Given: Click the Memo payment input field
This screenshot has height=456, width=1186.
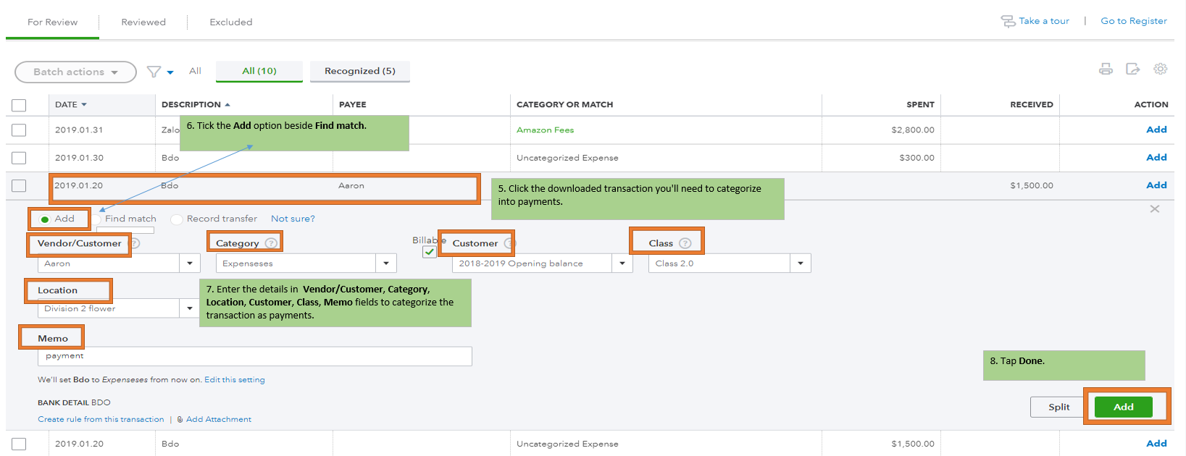Looking at the screenshot, I should coord(255,356).
